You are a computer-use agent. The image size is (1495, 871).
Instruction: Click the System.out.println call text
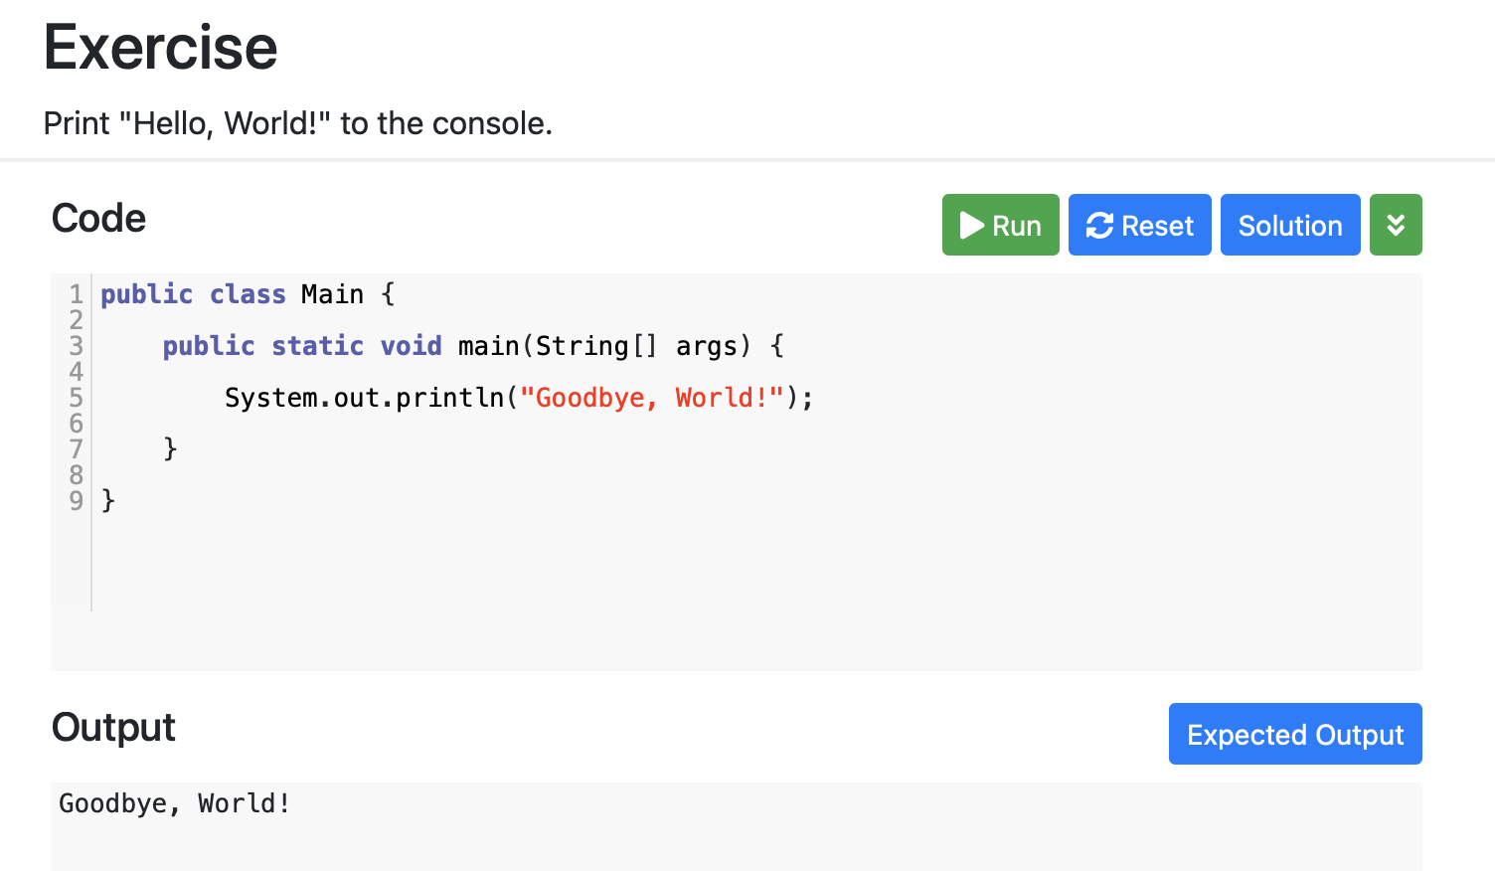click(364, 398)
